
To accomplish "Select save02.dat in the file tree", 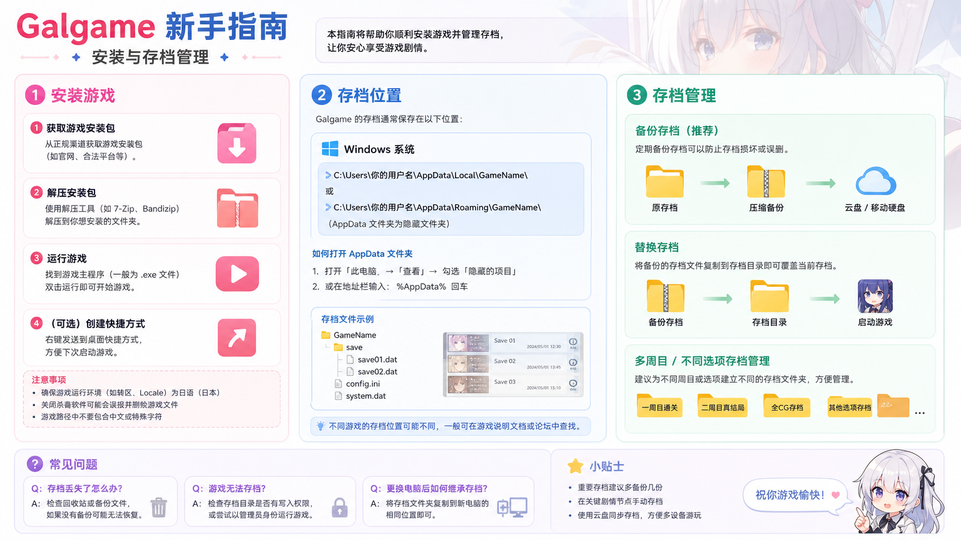I will 372,371.
